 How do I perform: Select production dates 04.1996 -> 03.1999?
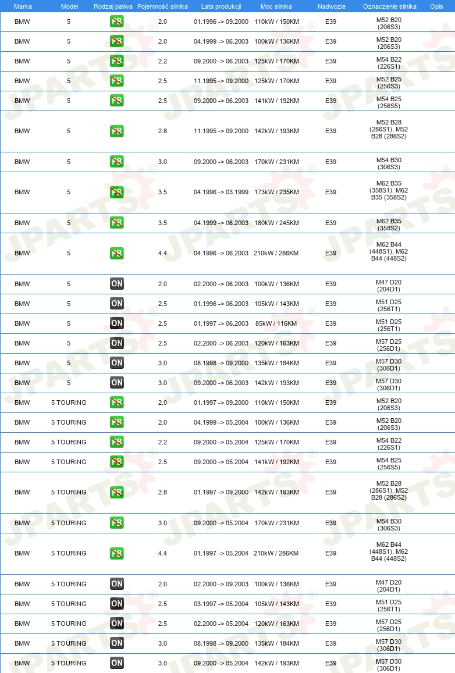(221, 192)
